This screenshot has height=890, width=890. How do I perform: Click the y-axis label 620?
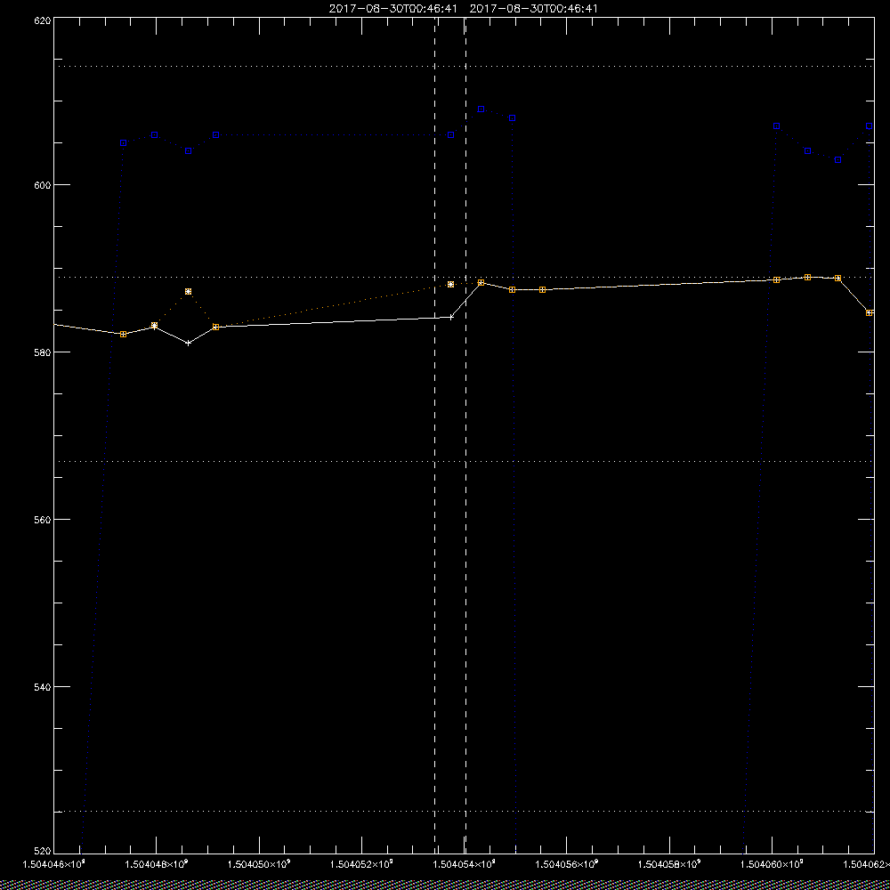point(44,20)
